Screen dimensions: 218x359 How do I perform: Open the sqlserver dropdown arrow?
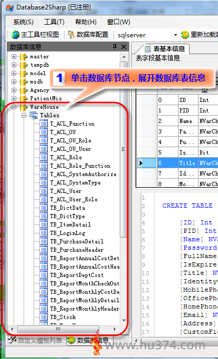[x=175, y=35]
